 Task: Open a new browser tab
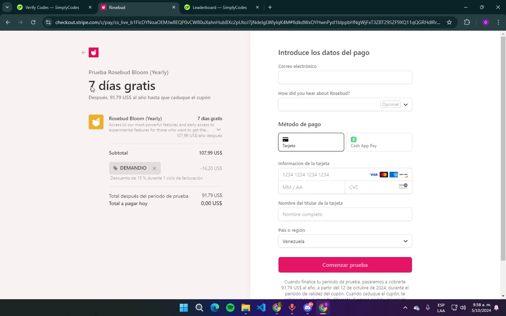[270, 7]
